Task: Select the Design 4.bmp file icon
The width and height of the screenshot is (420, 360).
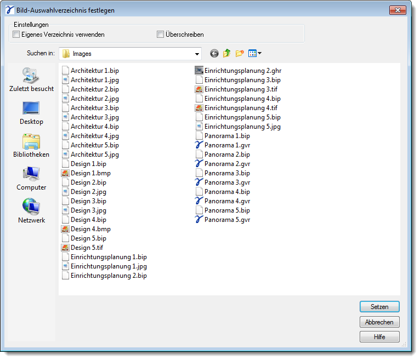Action: point(65,229)
